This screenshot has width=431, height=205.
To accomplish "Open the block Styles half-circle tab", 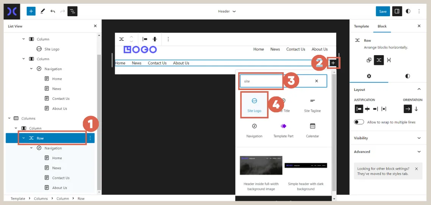I will (408, 76).
